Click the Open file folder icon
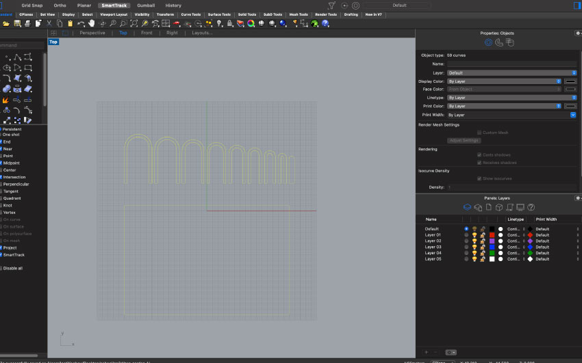 [x=6, y=23]
